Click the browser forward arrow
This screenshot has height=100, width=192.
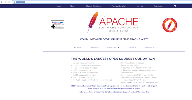click(5, 2)
